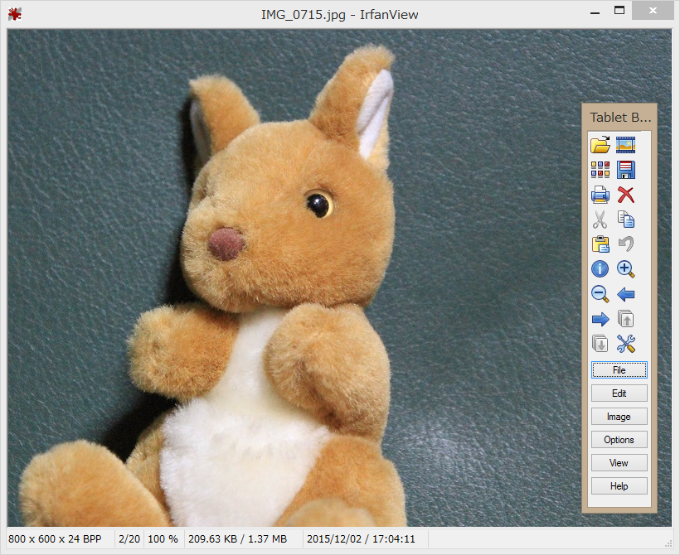Delete the current image
Screen dimensions: 680x555
point(626,195)
